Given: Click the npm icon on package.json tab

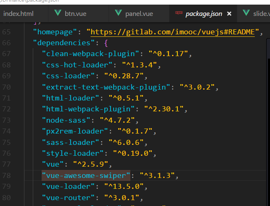Looking at the screenshot, I should pyautogui.click(x=179, y=13).
